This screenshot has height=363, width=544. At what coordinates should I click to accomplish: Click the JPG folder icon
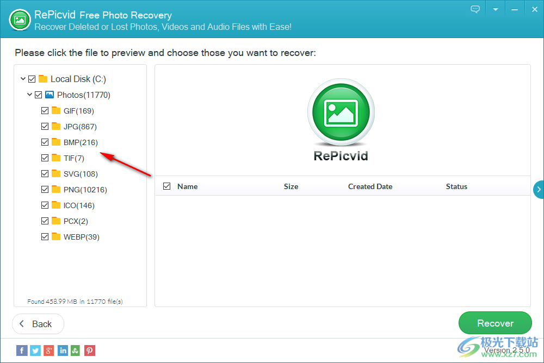pos(56,126)
